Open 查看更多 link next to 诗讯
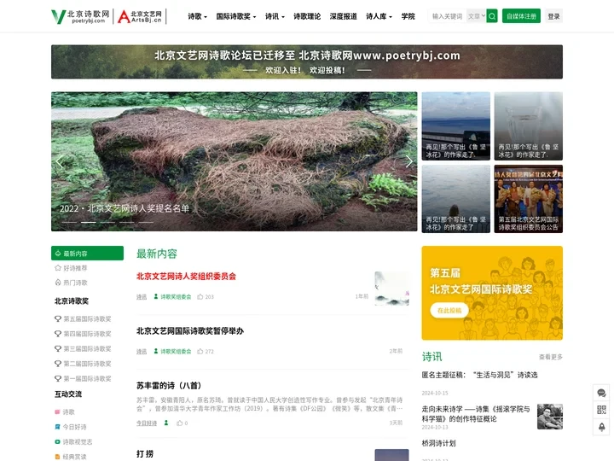The height and width of the screenshot is (461, 614). tap(551, 357)
